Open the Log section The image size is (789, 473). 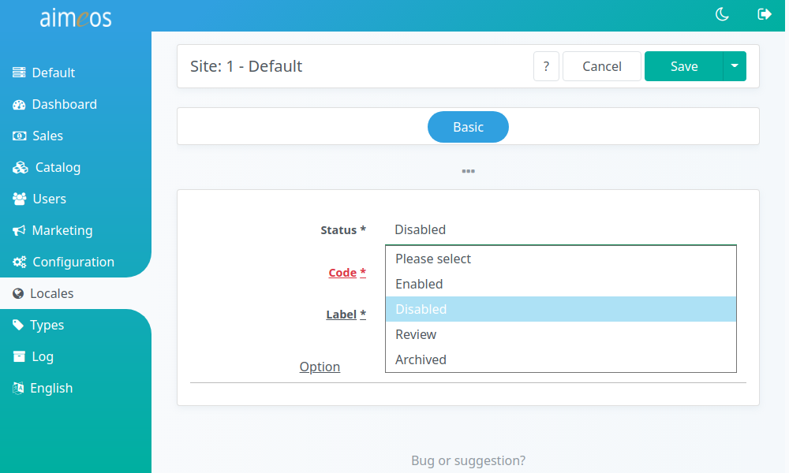[76, 356]
